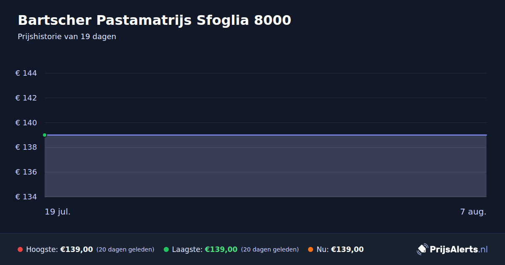Click the € 142 axis label
The width and height of the screenshot is (505, 265).
click(x=26, y=98)
